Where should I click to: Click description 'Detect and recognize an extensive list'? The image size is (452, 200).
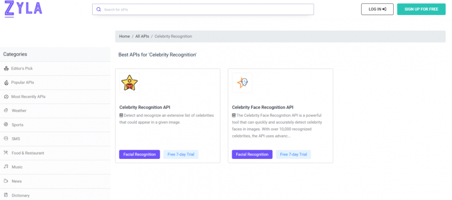[166, 119]
